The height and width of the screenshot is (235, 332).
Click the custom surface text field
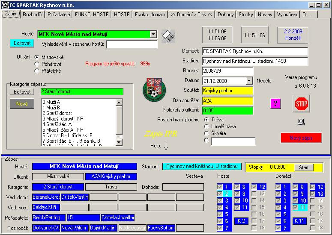233,141
